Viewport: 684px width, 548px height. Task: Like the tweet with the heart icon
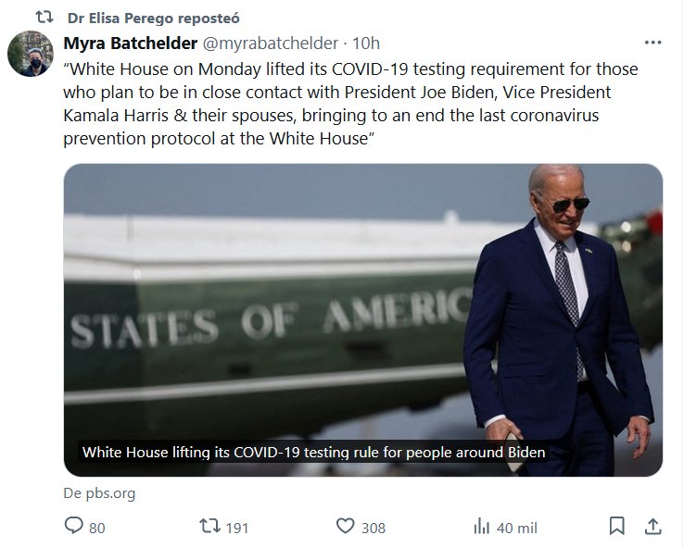pyautogui.click(x=346, y=527)
